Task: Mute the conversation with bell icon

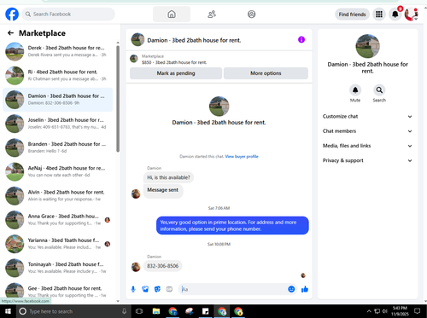Action: point(355,90)
